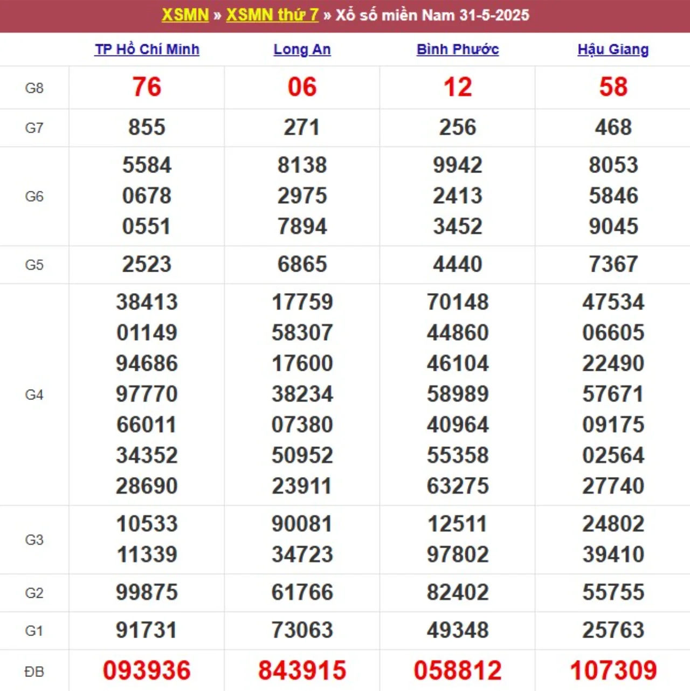
Task: Select G2 result 82402
Action: coord(458,593)
